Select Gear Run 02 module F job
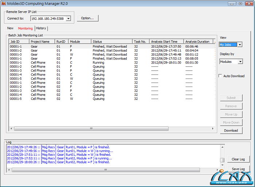This screenshot has height=187, width=255. pos(112,58)
